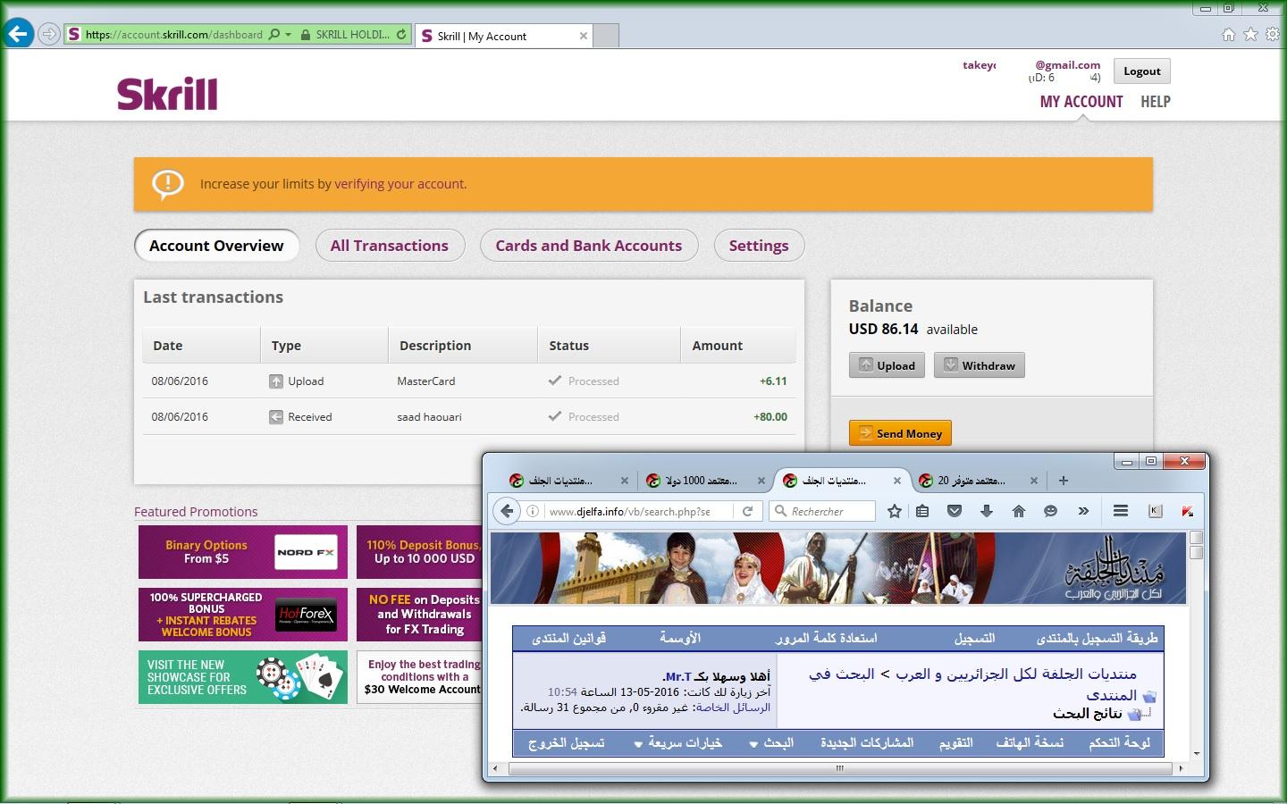The height and width of the screenshot is (804, 1287).
Task: Open the خيارات سريعة quick options dropdown
Action: tap(678, 743)
